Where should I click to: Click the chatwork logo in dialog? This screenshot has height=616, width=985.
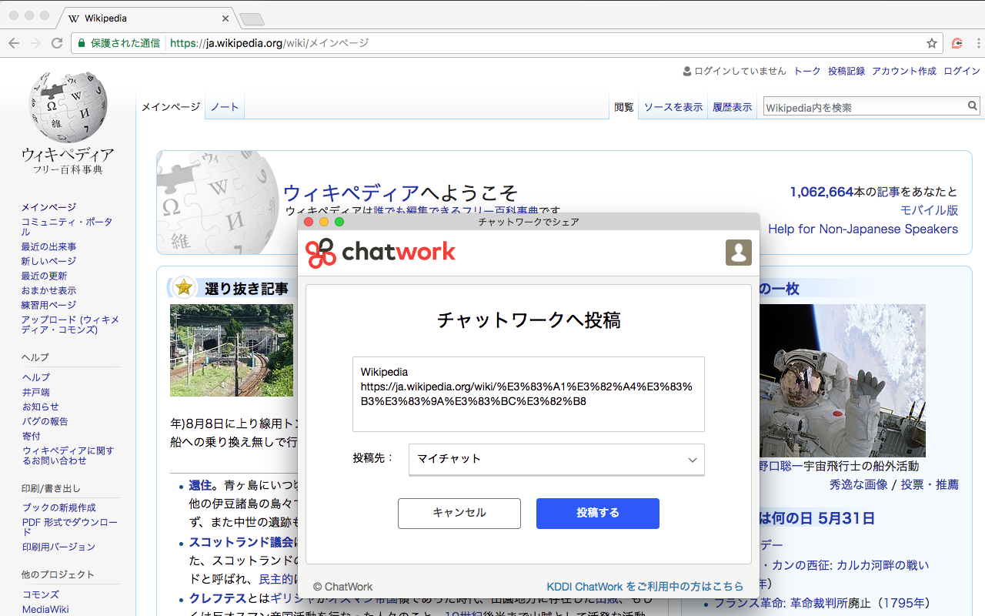pyautogui.click(x=381, y=253)
